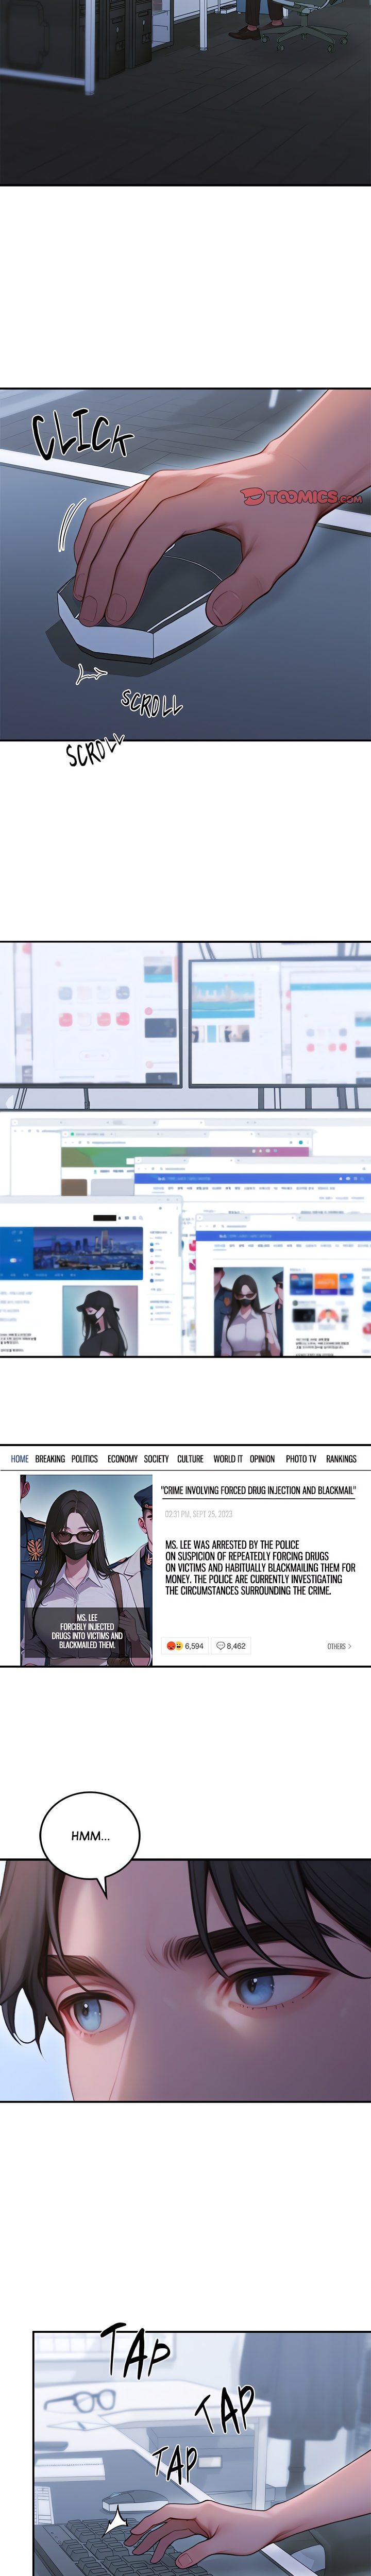Open the SOCIETY section
This screenshot has width=371, height=2576.
tap(156, 1459)
